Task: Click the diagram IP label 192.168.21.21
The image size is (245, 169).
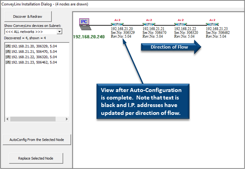Action: pyautogui.click(x=154, y=29)
